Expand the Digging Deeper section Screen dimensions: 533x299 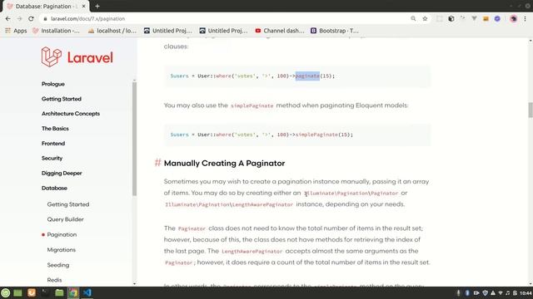click(x=62, y=174)
